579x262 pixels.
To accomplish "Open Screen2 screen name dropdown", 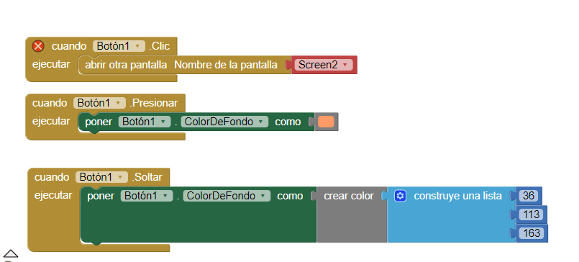I will 324,65.
